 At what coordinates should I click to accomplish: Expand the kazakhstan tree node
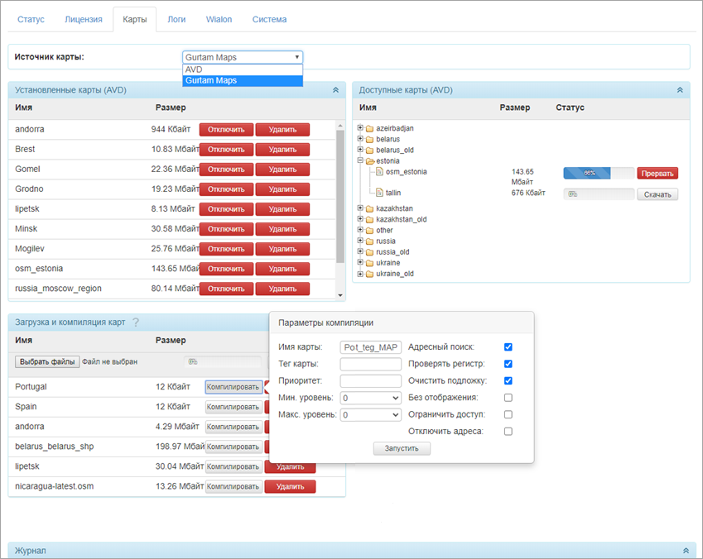360,208
